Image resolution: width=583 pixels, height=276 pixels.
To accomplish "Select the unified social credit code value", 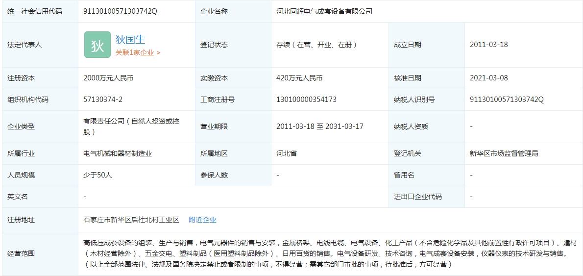I will coord(121,11).
